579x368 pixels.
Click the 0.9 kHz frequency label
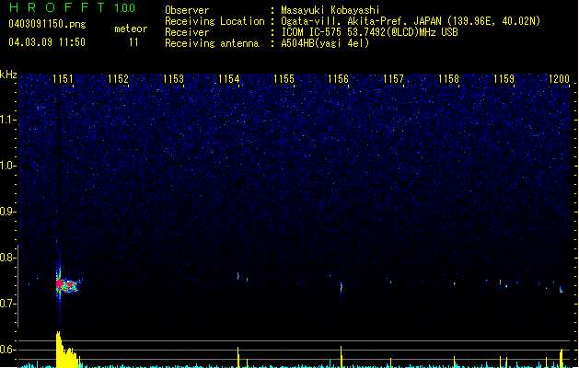7,212
